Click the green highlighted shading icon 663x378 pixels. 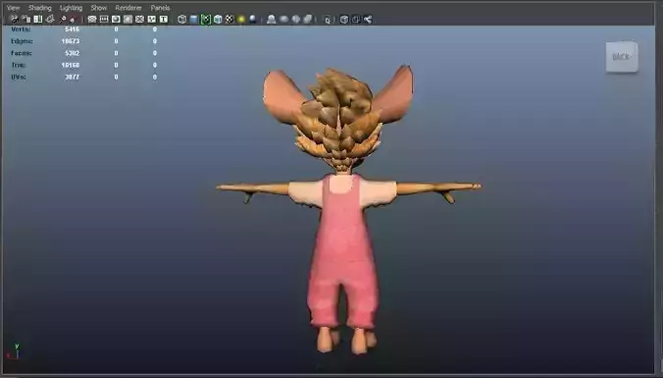pyautogui.click(x=206, y=19)
